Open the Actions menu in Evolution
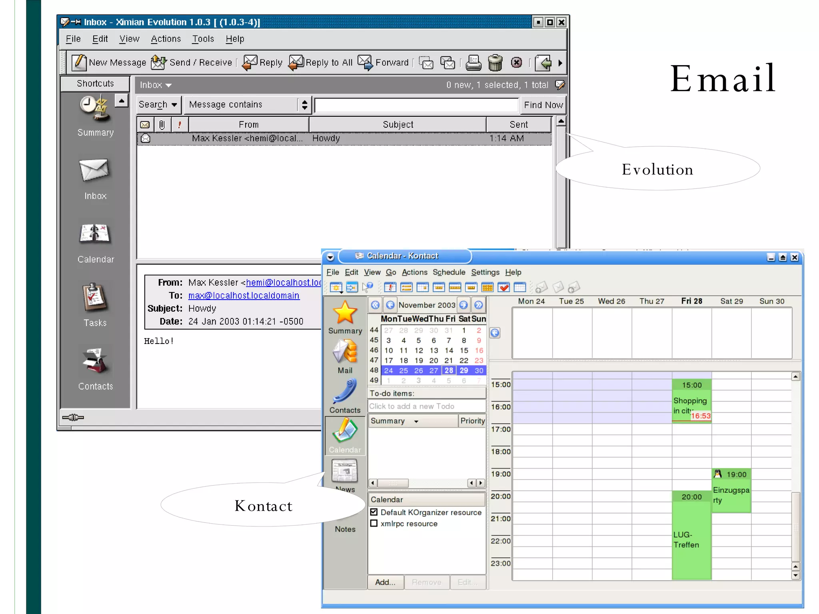 coord(166,39)
